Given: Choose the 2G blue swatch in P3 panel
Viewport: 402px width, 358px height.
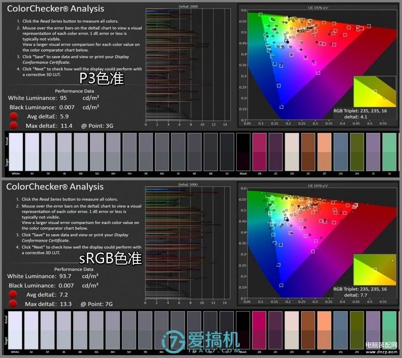Looking at the screenshot, I should coord(341,152).
